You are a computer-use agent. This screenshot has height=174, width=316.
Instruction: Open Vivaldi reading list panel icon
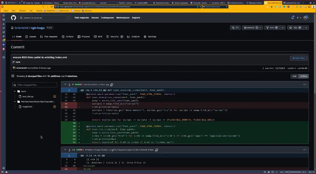click(x=3, y=19)
